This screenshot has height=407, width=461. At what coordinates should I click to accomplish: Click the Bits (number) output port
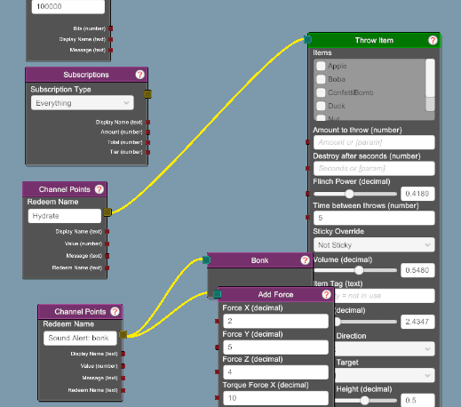111,28
